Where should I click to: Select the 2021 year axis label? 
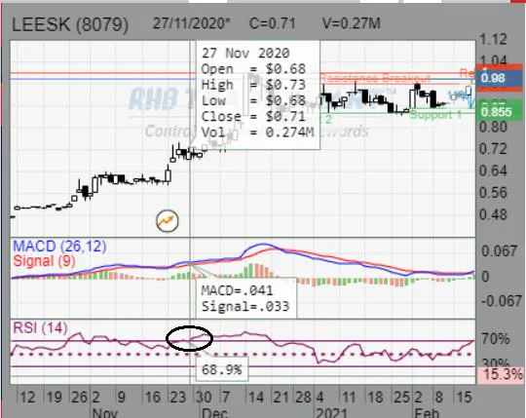(x=331, y=412)
